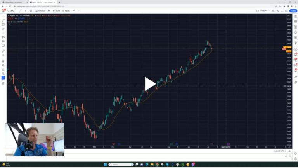This screenshot has height=168, width=298.
Task: Start bar Replay mode
Action: pos(66,11)
